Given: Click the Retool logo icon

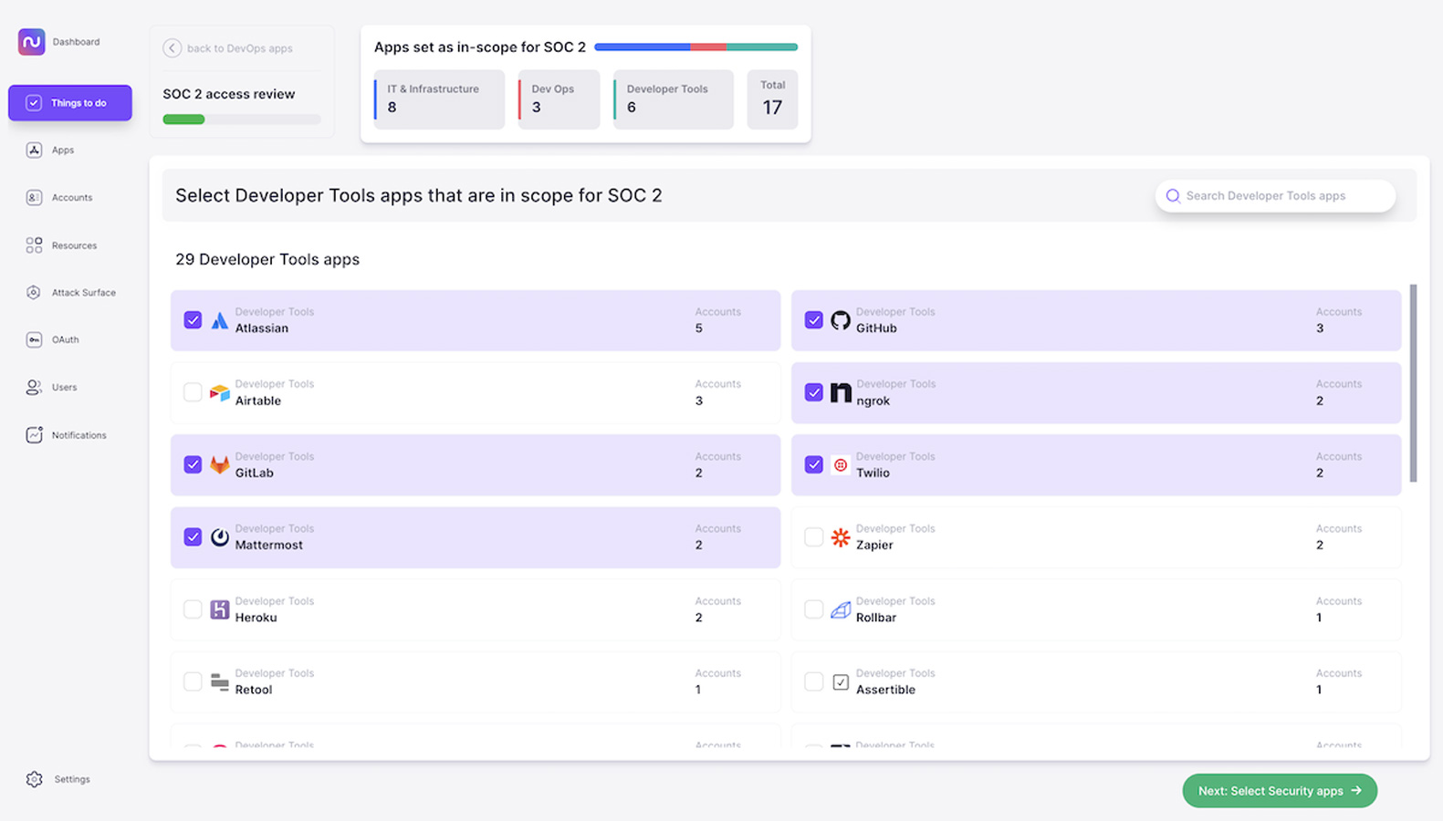Looking at the screenshot, I should point(220,681).
